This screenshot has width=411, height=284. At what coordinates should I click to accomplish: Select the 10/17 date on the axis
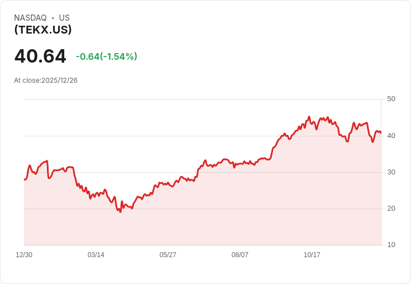pos(312,255)
